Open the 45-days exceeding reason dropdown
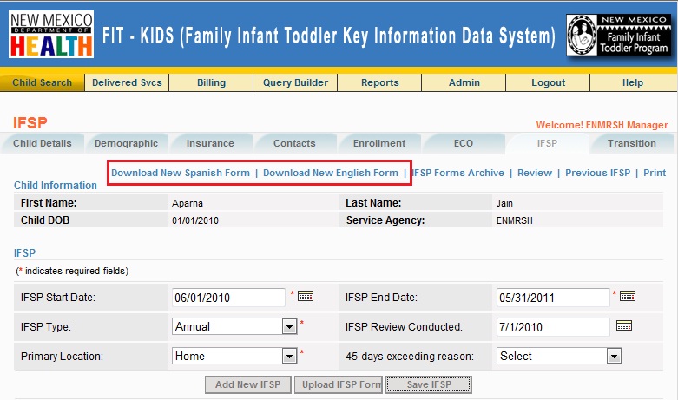The height and width of the screenshot is (400, 678). click(x=614, y=356)
